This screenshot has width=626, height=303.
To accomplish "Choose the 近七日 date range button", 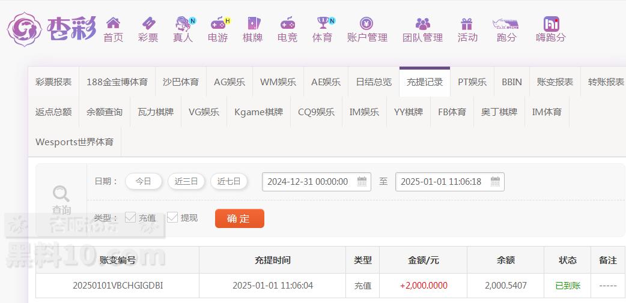I will (x=229, y=181).
